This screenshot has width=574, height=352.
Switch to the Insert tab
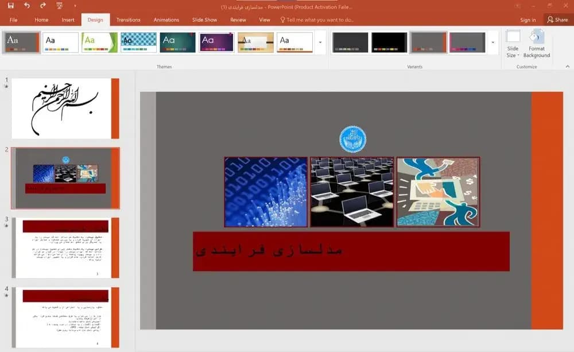point(68,20)
